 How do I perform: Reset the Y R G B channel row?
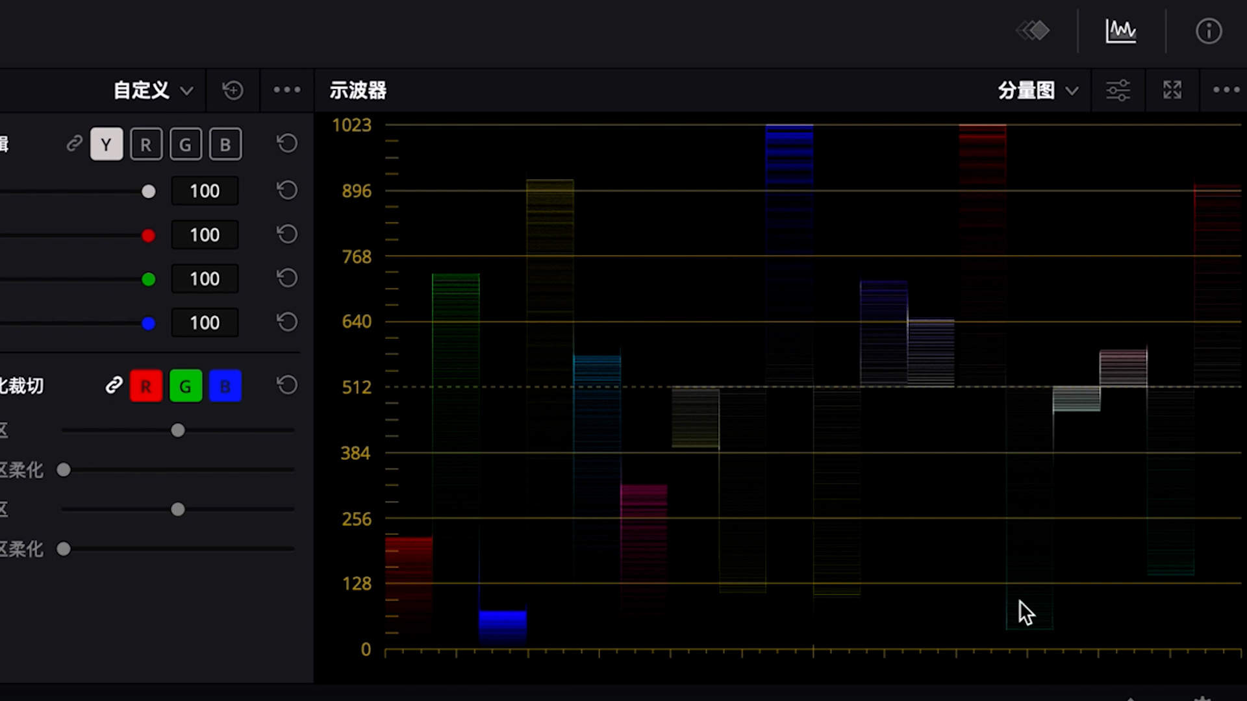click(287, 143)
